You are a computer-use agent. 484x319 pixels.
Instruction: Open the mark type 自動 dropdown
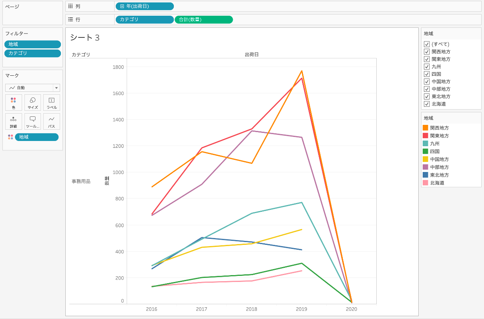pos(33,88)
